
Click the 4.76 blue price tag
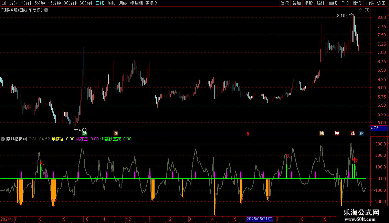pos(379,128)
